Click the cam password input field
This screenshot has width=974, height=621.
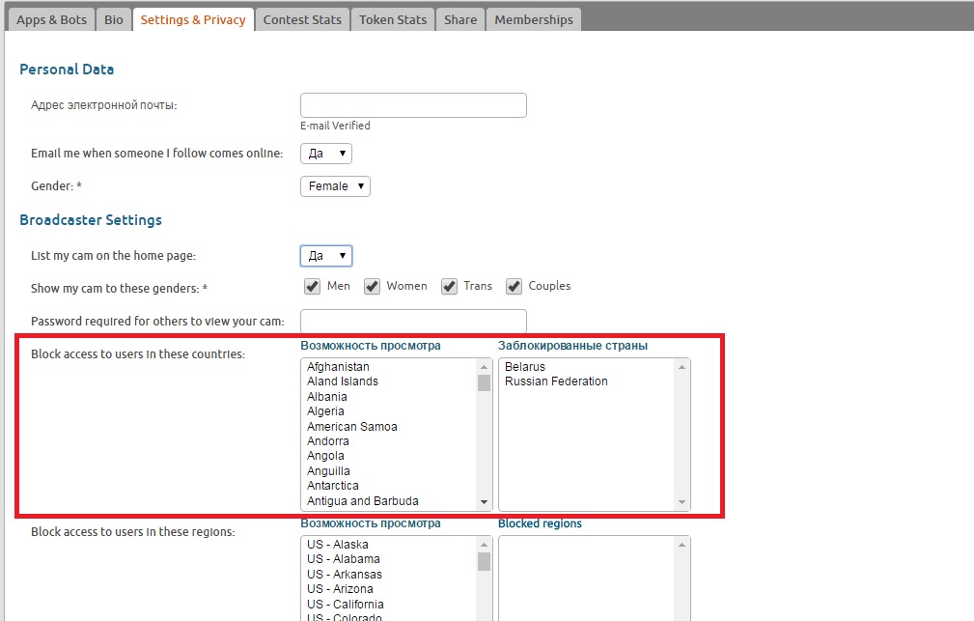[413, 321]
